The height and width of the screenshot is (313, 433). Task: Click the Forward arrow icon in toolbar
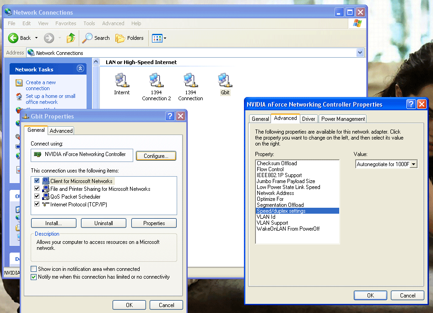(49, 38)
